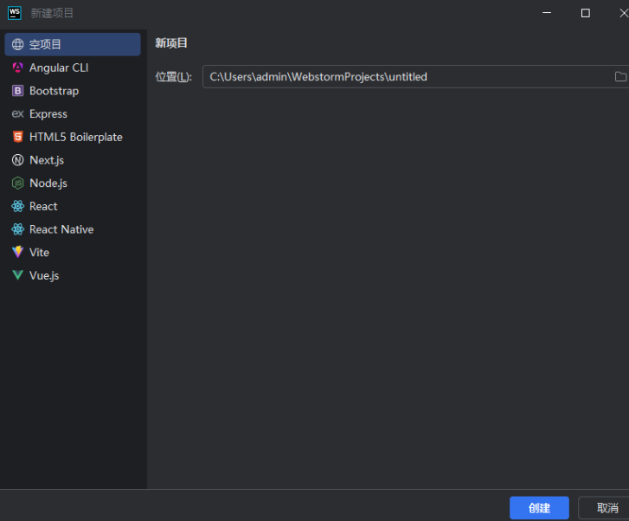Click the Node.js hexagon icon
Screen dimensions: 629x521
17,183
